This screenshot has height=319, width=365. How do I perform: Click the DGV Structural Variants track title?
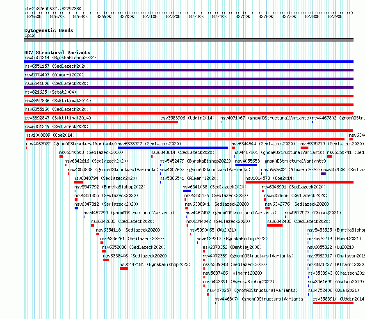click(57, 53)
